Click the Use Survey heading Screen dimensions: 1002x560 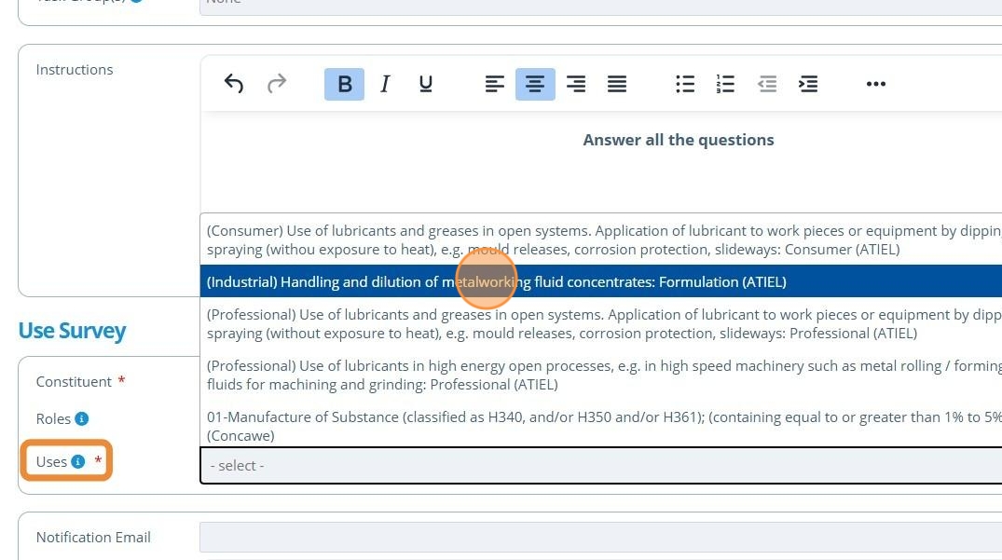click(x=72, y=331)
